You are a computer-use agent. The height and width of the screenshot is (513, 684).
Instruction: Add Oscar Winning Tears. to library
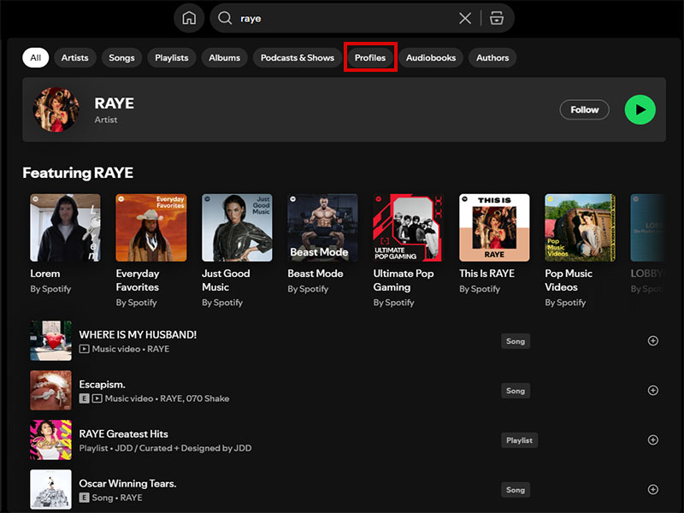[653, 489]
